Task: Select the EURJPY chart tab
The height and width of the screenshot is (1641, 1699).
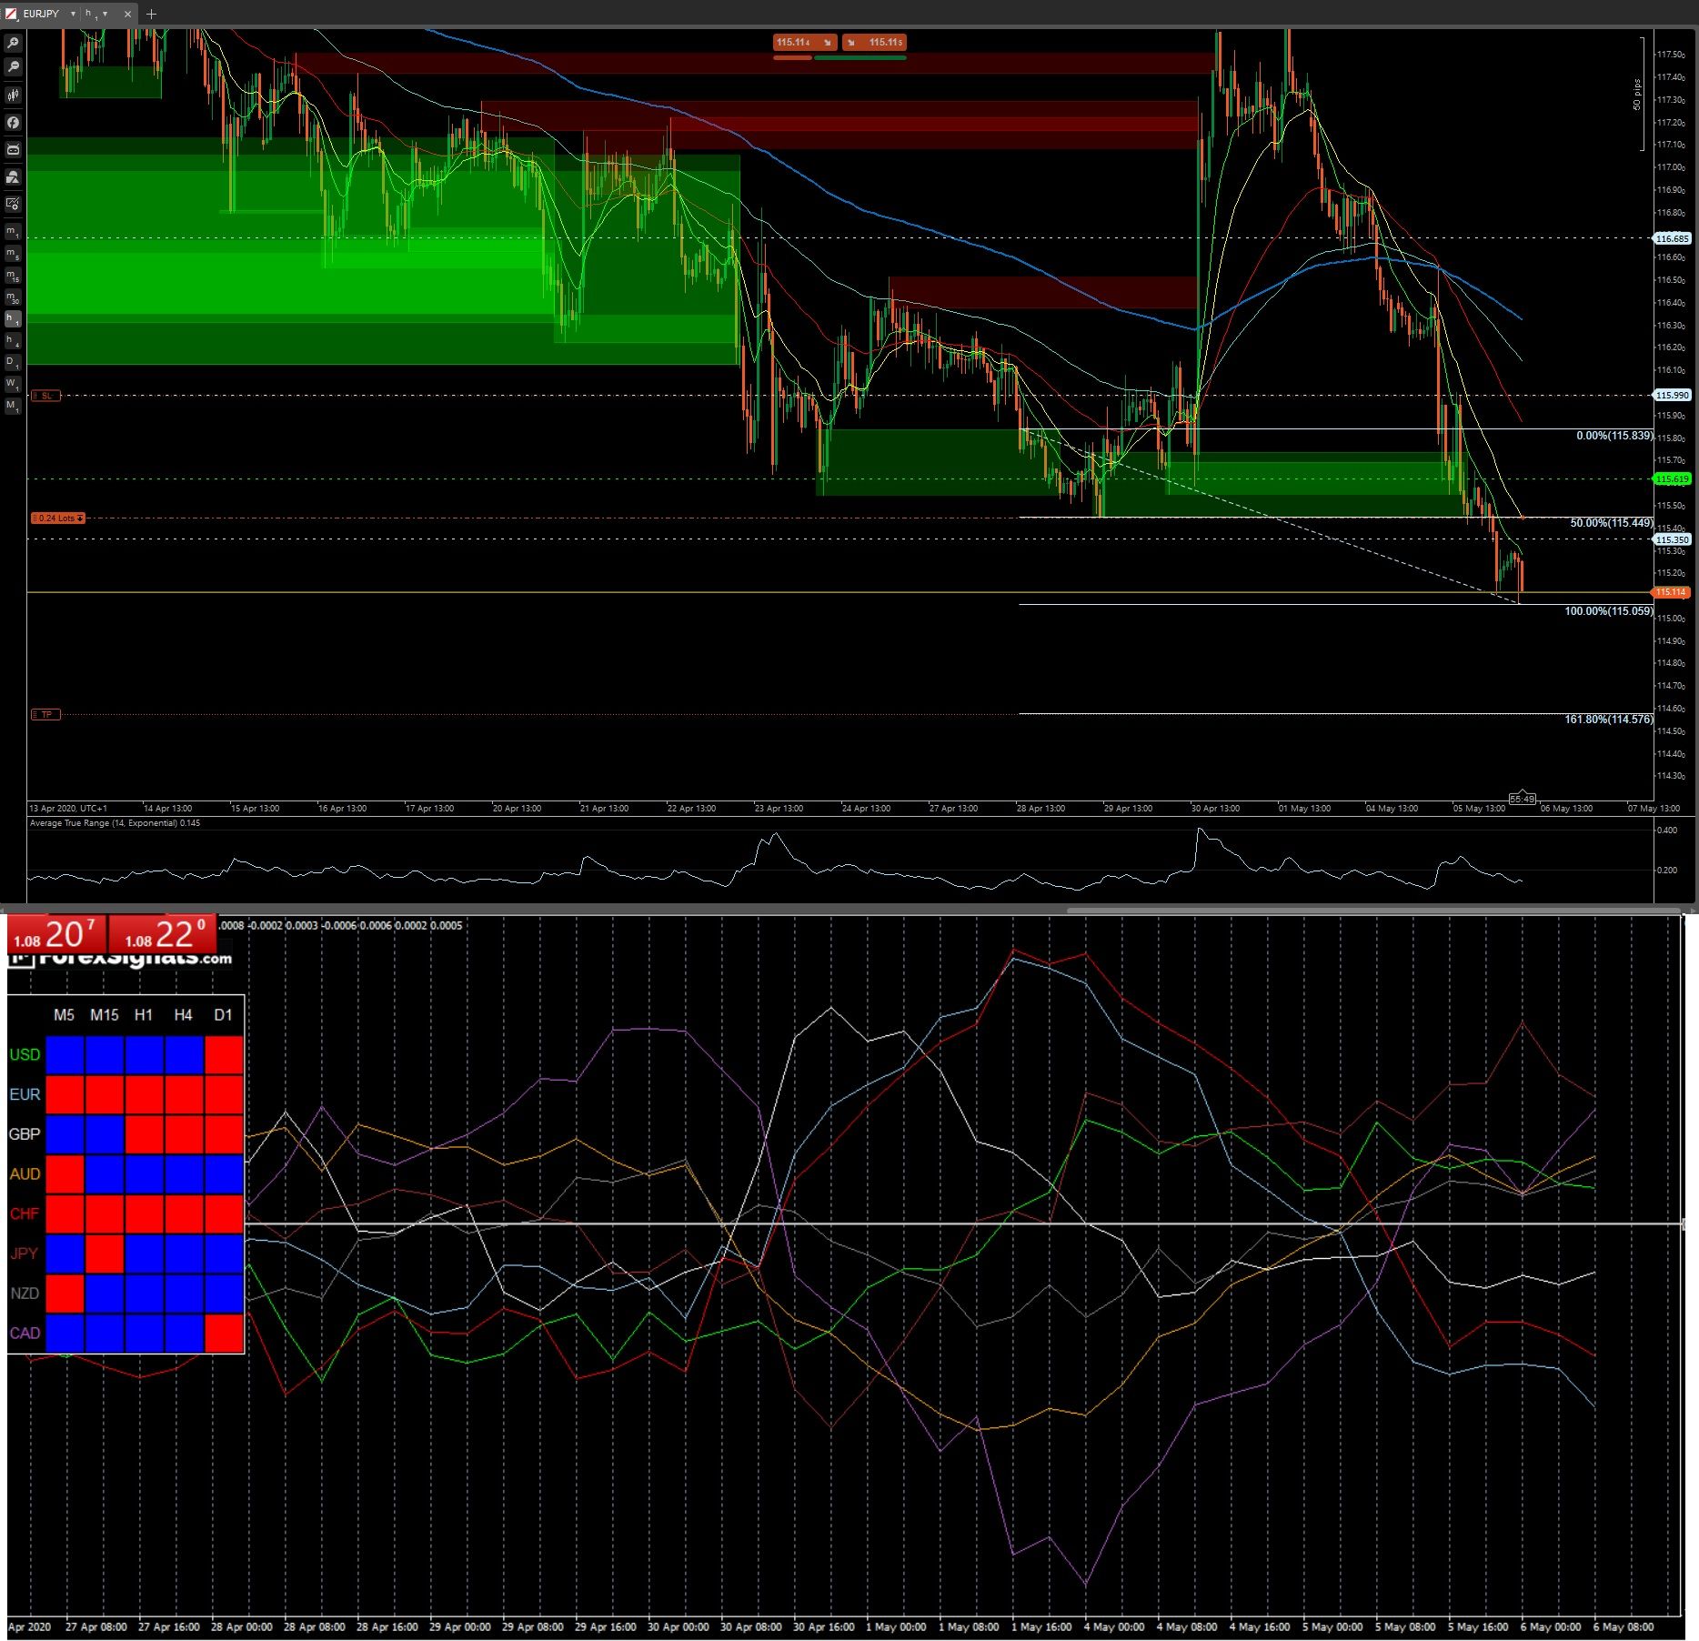Action: point(70,14)
